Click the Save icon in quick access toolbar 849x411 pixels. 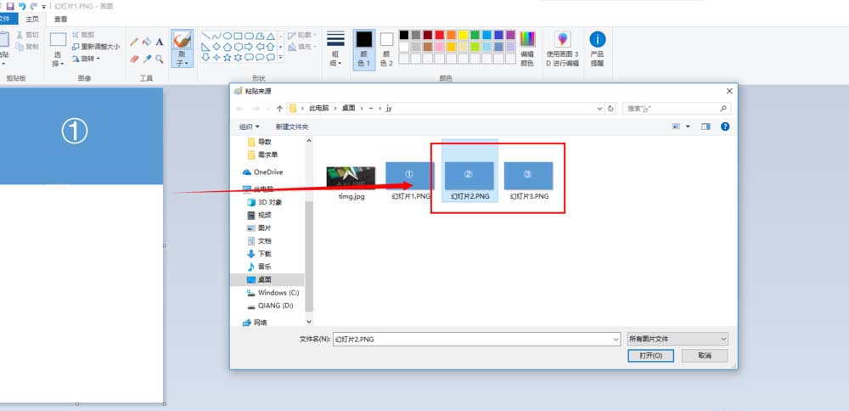click(x=9, y=6)
